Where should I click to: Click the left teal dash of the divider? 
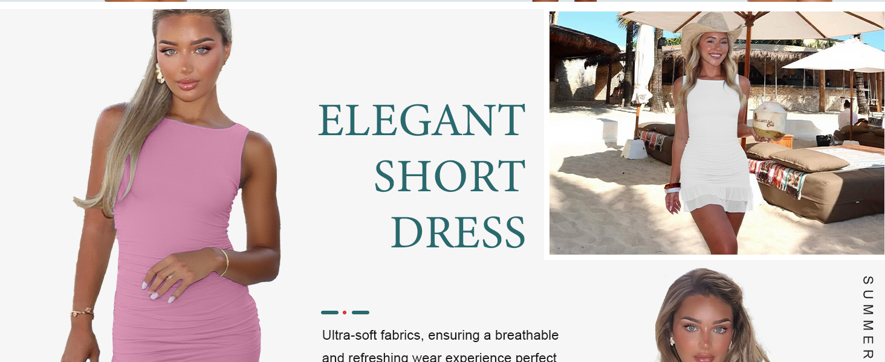point(329,313)
